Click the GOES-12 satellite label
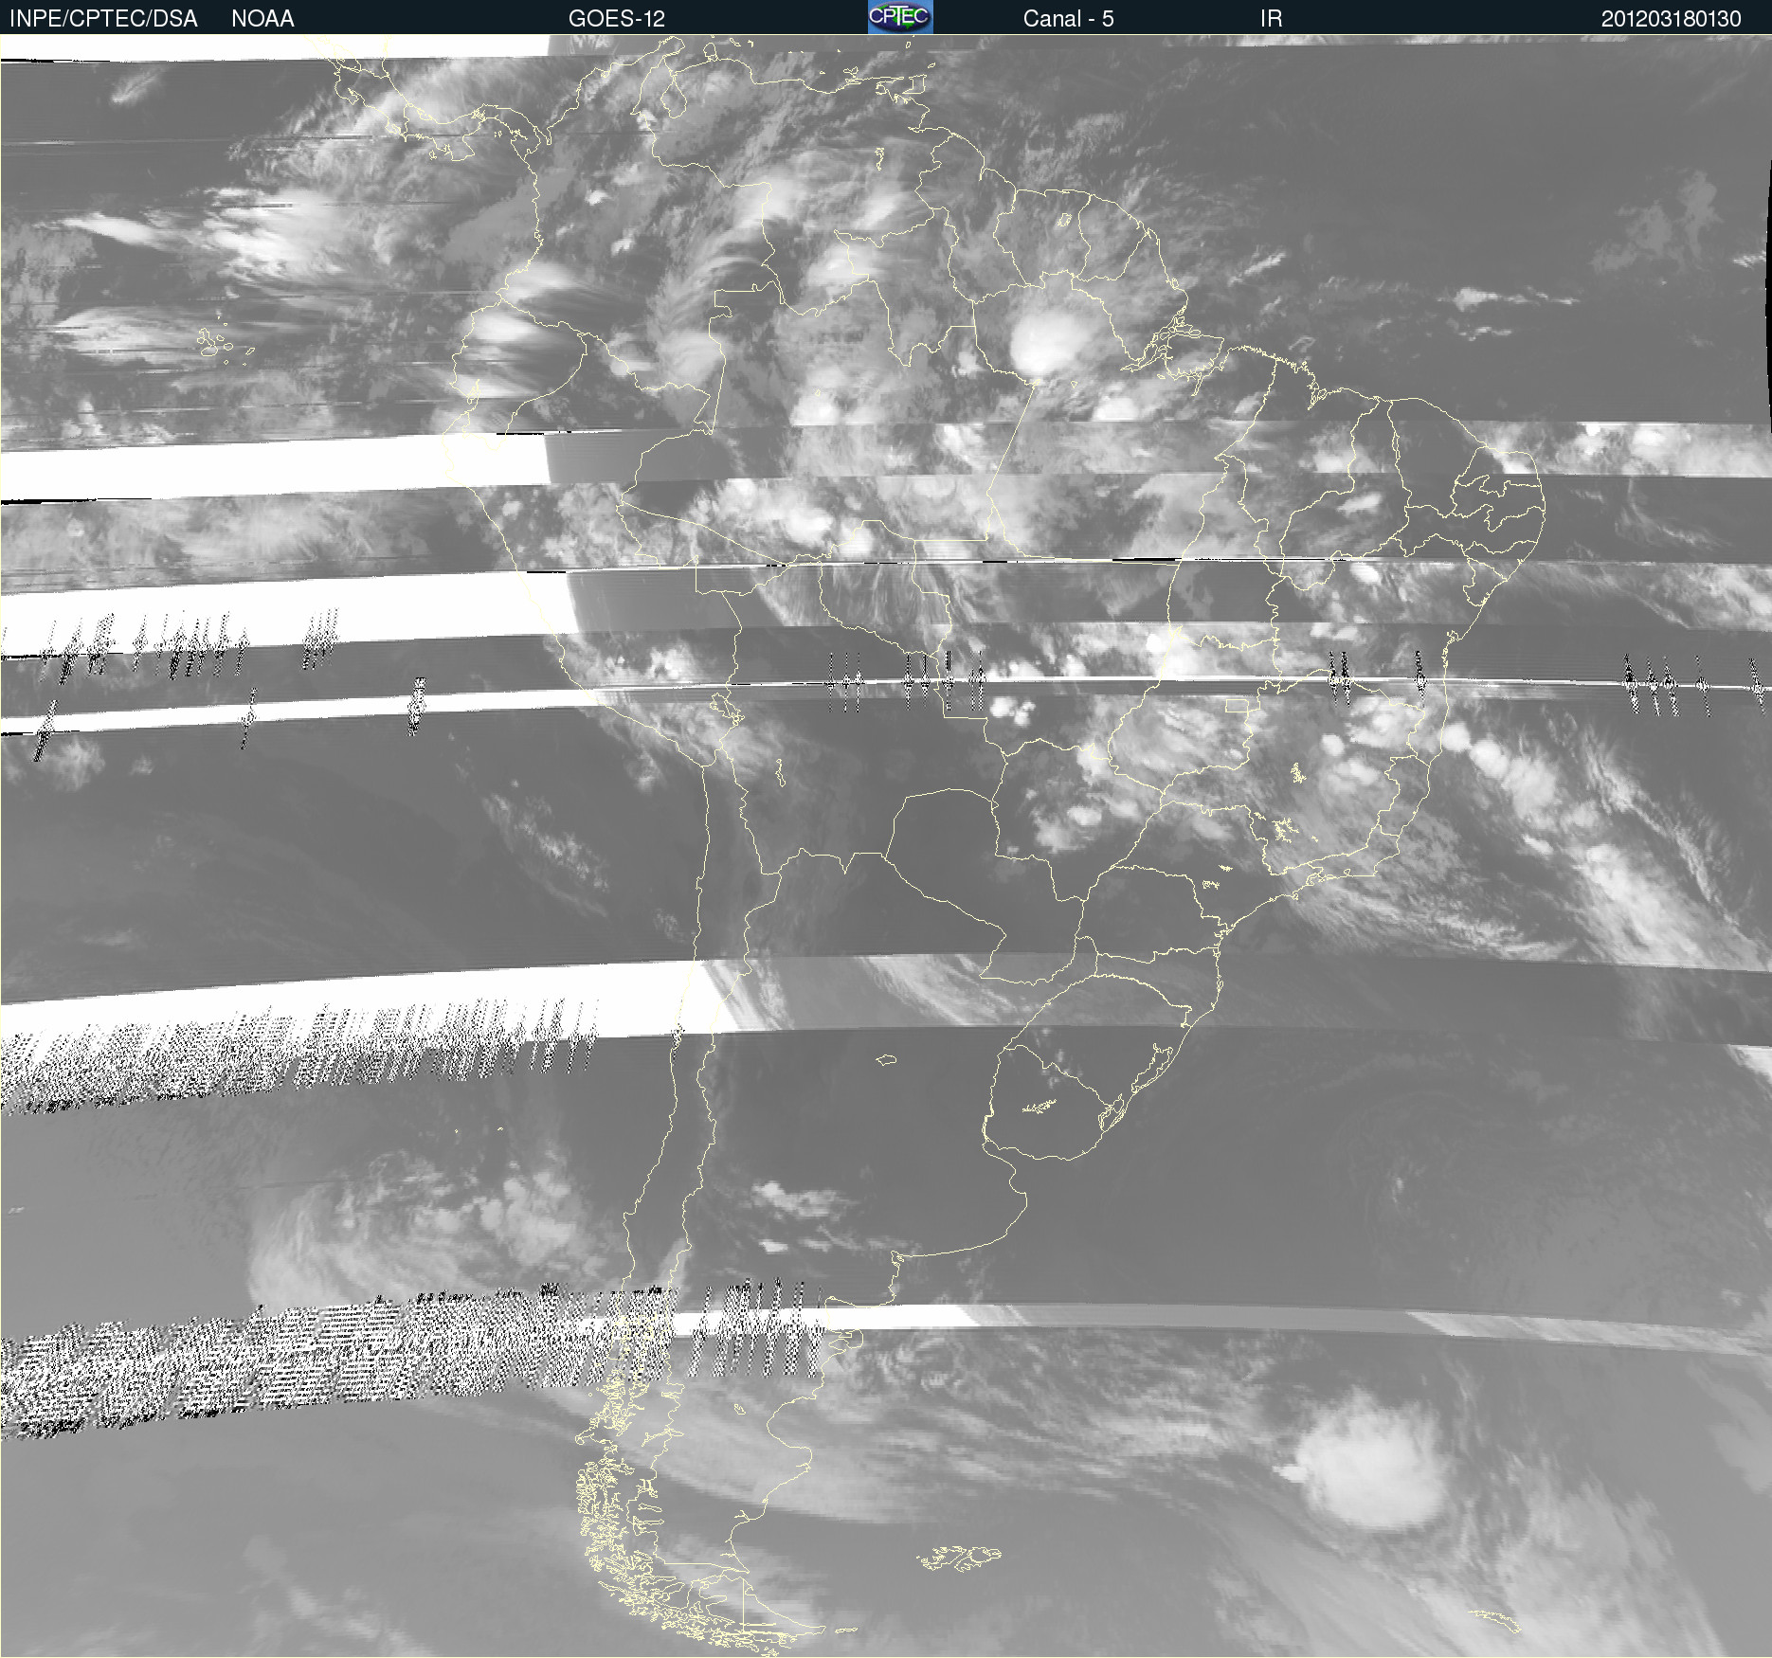The height and width of the screenshot is (1658, 1772). [617, 19]
